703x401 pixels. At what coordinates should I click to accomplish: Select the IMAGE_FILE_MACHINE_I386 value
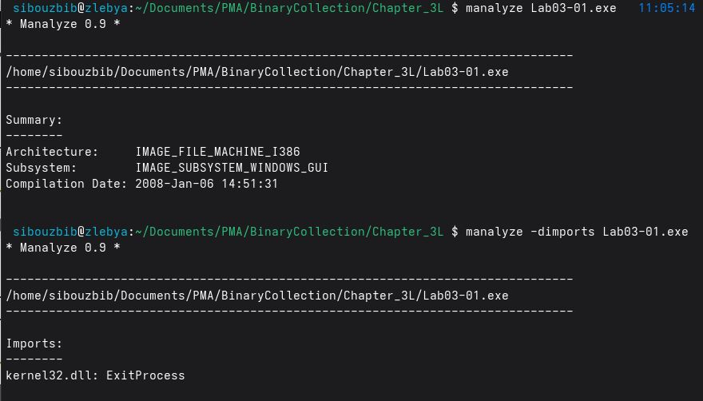click(218, 152)
